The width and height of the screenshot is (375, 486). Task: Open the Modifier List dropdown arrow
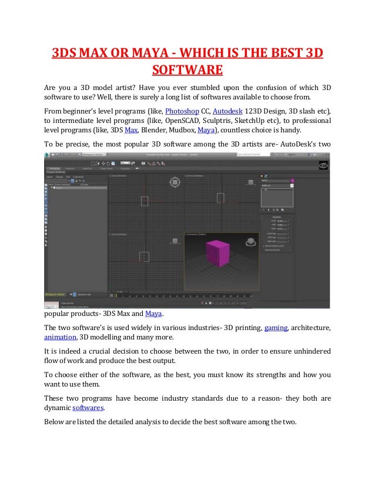click(292, 186)
